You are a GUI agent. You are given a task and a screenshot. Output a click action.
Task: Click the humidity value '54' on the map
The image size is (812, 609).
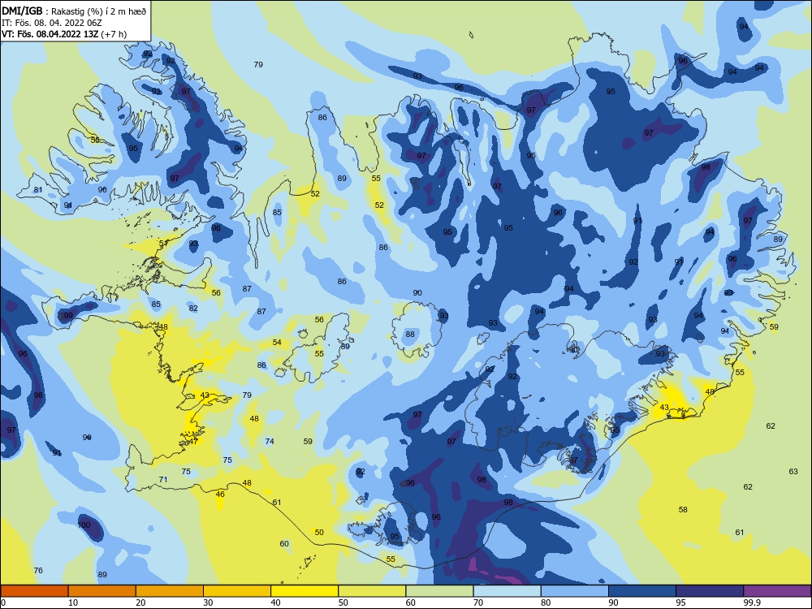pyautogui.click(x=277, y=343)
